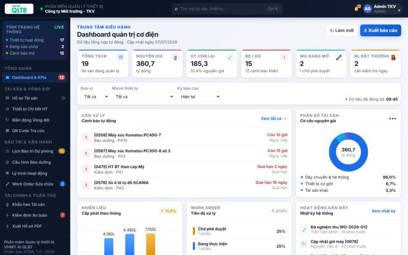Click the LIVE system status badge
This screenshot has height=255, width=408.
59,27
